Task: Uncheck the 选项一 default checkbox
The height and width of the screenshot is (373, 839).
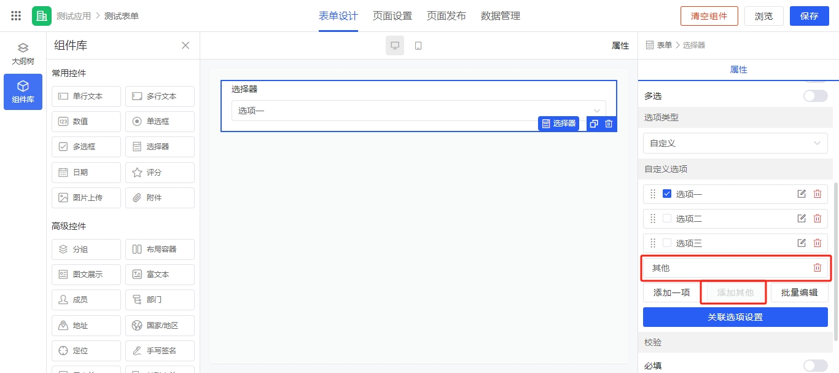Action: 667,194
